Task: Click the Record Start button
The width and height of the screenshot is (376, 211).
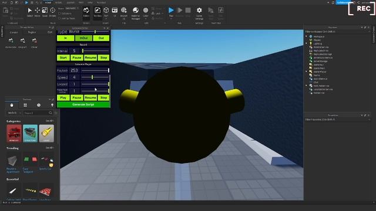Action: 63,57
